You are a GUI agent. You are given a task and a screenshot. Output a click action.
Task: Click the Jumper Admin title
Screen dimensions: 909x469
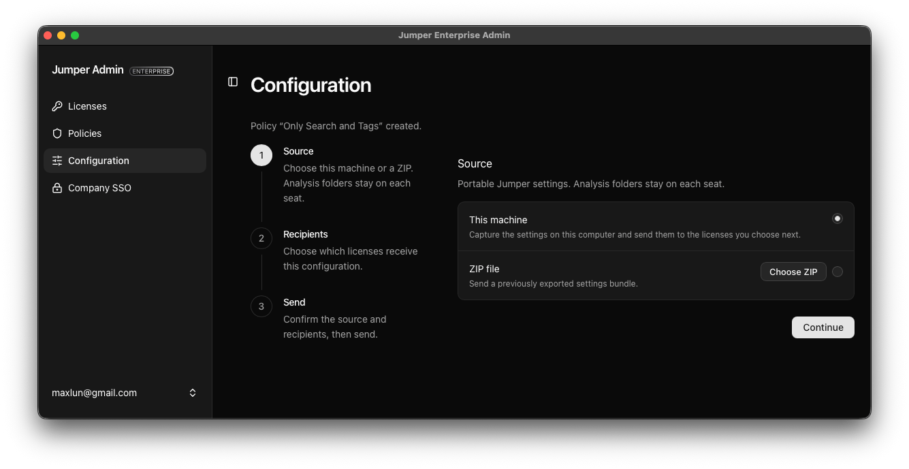point(88,70)
